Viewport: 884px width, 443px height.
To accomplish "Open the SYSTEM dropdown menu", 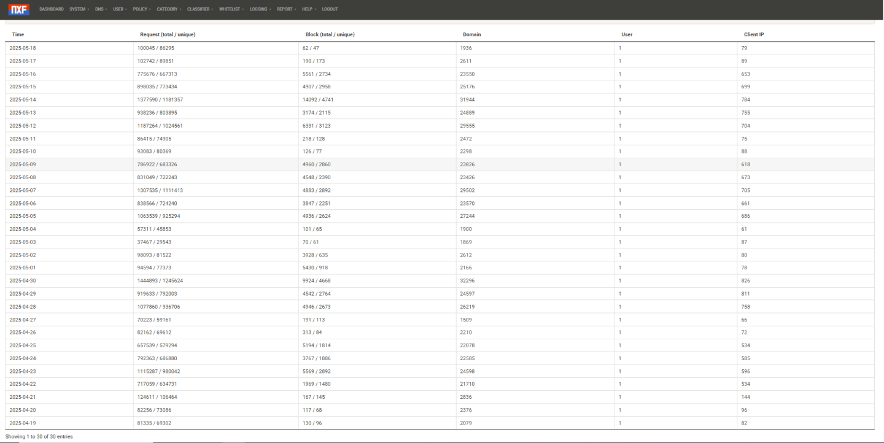I will coord(78,9).
